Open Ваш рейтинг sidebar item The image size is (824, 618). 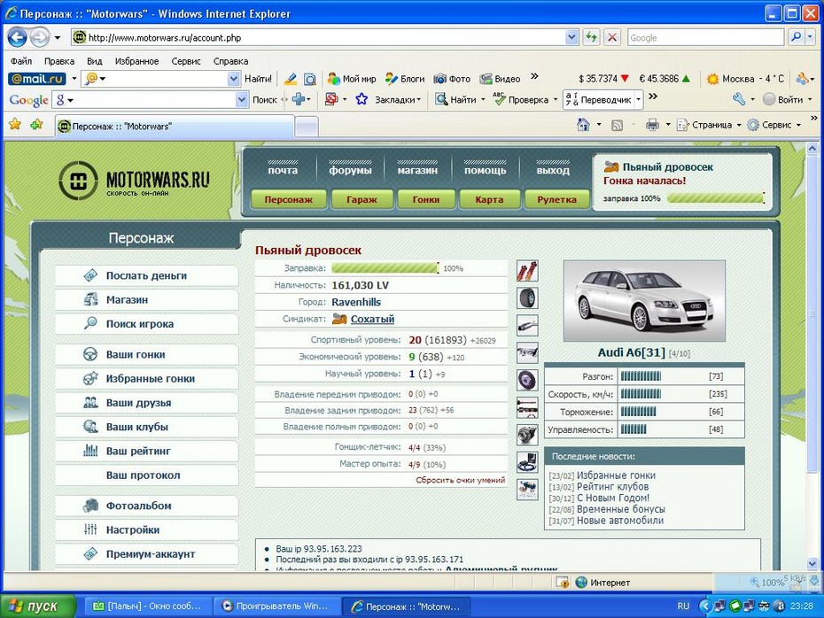tap(146, 451)
